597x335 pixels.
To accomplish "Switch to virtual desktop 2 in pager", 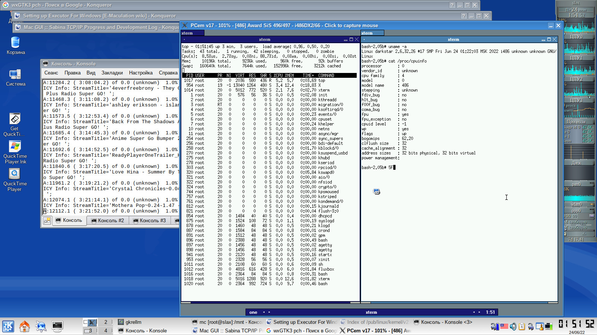I will 106,322.
